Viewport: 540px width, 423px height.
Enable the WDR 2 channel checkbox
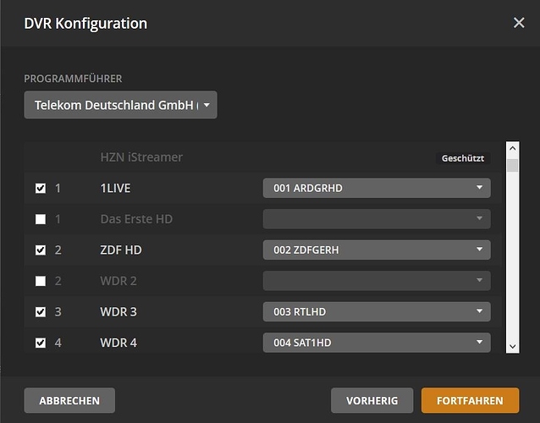point(41,281)
